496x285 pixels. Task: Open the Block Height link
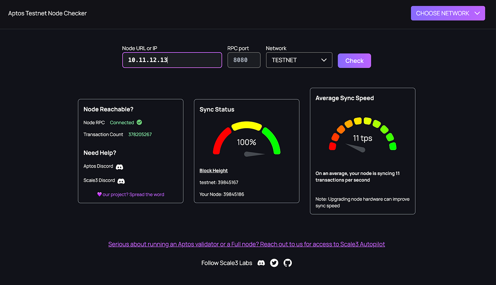(x=213, y=170)
